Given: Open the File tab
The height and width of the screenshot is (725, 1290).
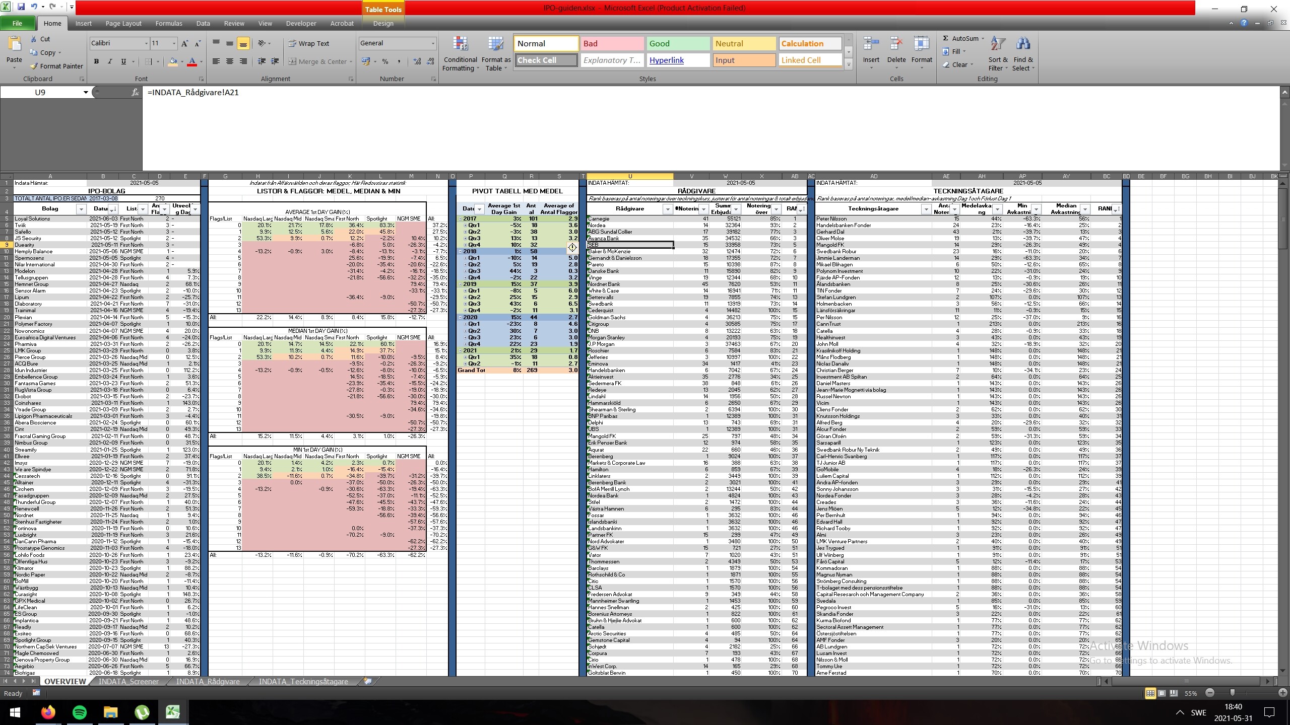Looking at the screenshot, I should (17, 23).
